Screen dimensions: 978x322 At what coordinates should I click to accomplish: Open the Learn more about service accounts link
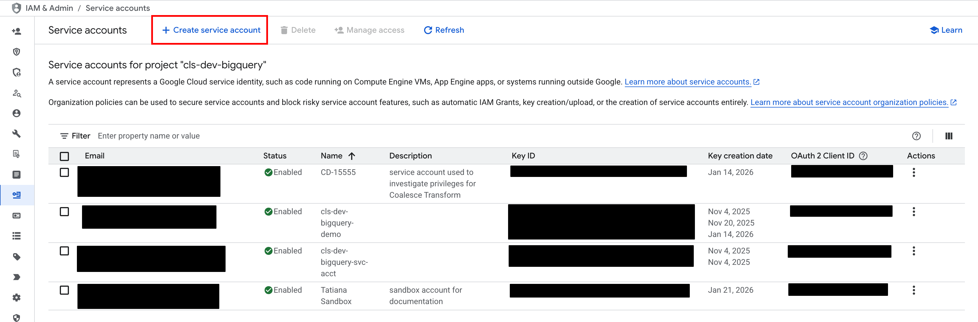tap(688, 82)
